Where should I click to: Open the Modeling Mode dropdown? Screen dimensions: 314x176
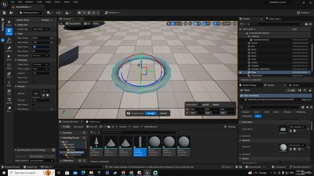[30, 13]
